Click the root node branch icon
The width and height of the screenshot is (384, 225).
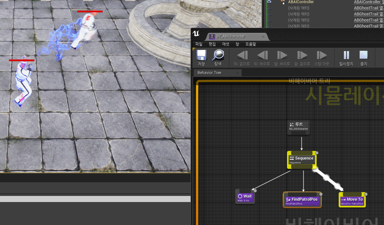[x=292, y=124]
